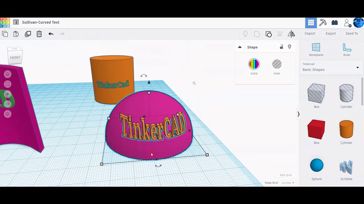Open the Snap Grid size dropdown
Image resolution: width=364 pixels, height=204 pixels.
[x=288, y=183]
